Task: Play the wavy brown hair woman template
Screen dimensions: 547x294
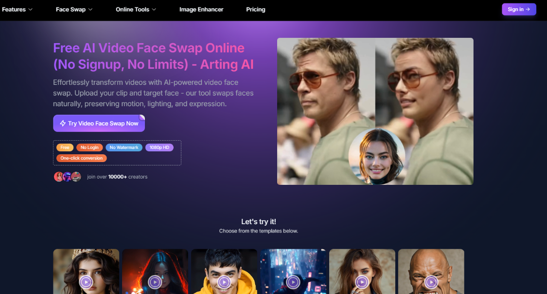Action: [x=362, y=282]
